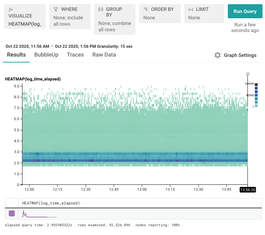
Task: Open the ORDER BY 'None' field
Action: click(149, 18)
